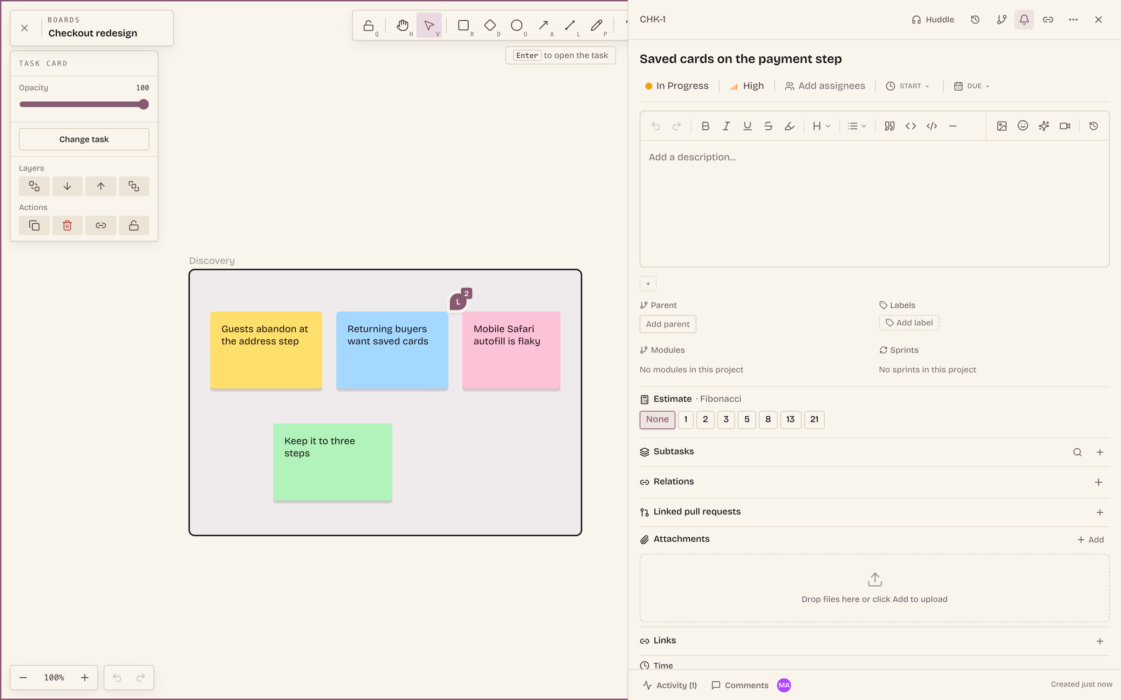
Task: Open the list type dropdown
Action: (857, 126)
